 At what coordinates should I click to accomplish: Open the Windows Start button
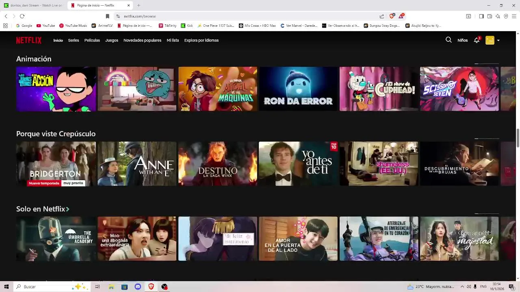tap(6, 287)
